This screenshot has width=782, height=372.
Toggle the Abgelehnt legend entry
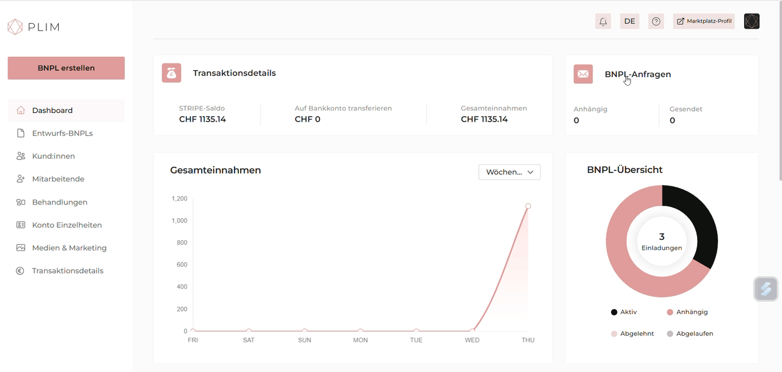coord(632,334)
